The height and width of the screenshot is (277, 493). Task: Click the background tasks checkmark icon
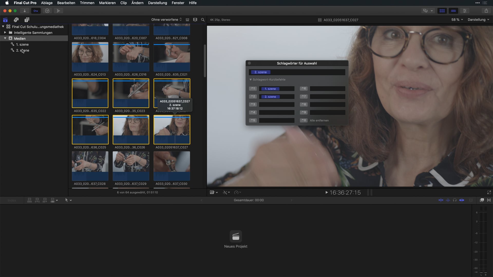[x=47, y=11]
